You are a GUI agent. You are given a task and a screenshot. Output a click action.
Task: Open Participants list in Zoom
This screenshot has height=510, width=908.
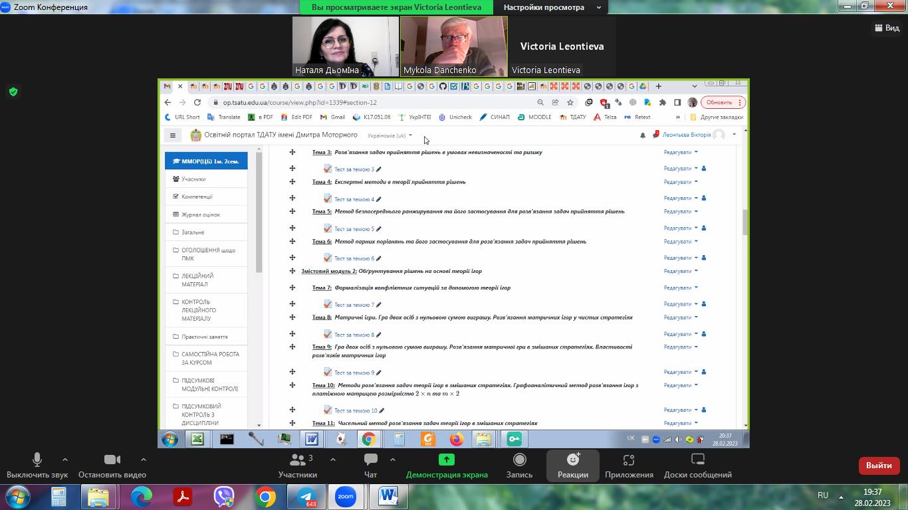pos(298,465)
